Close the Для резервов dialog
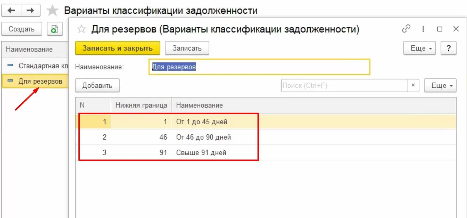The image size is (467, 218). tap(456, 29)
